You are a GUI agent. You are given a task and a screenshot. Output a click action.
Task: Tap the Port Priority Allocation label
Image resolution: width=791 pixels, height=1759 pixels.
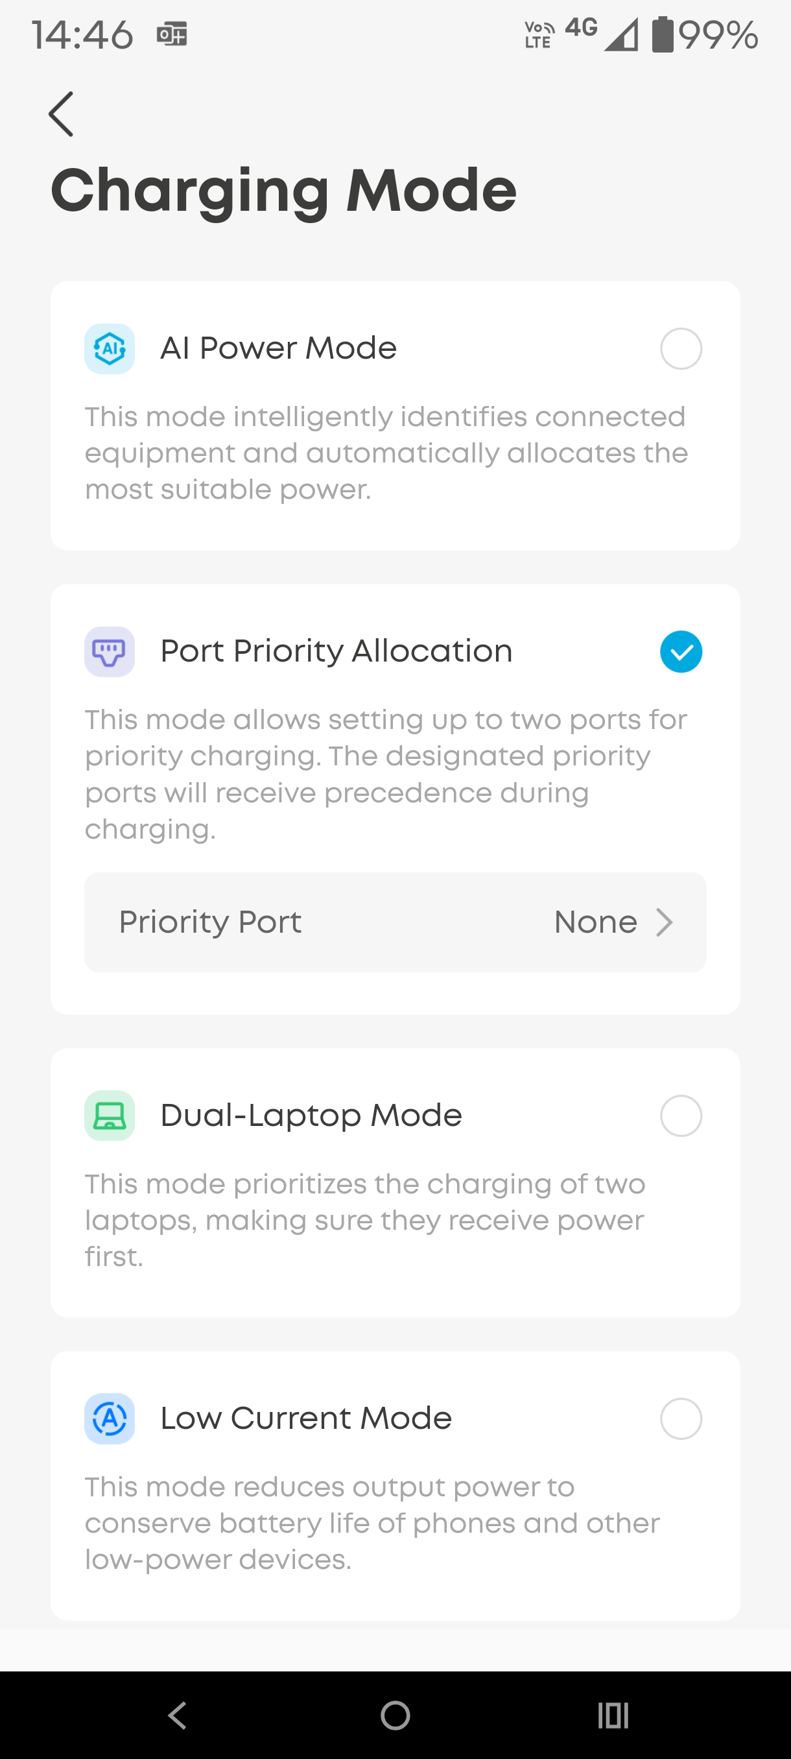coord(336,651)
